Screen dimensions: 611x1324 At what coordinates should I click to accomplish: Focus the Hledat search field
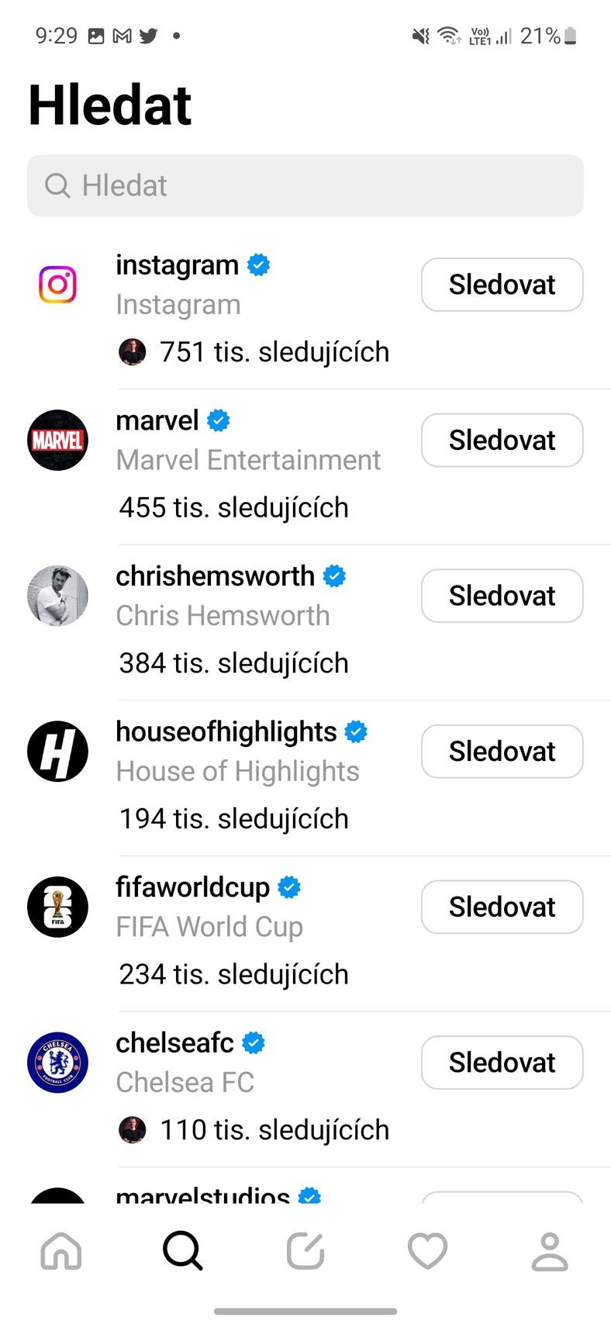[305, 185]
